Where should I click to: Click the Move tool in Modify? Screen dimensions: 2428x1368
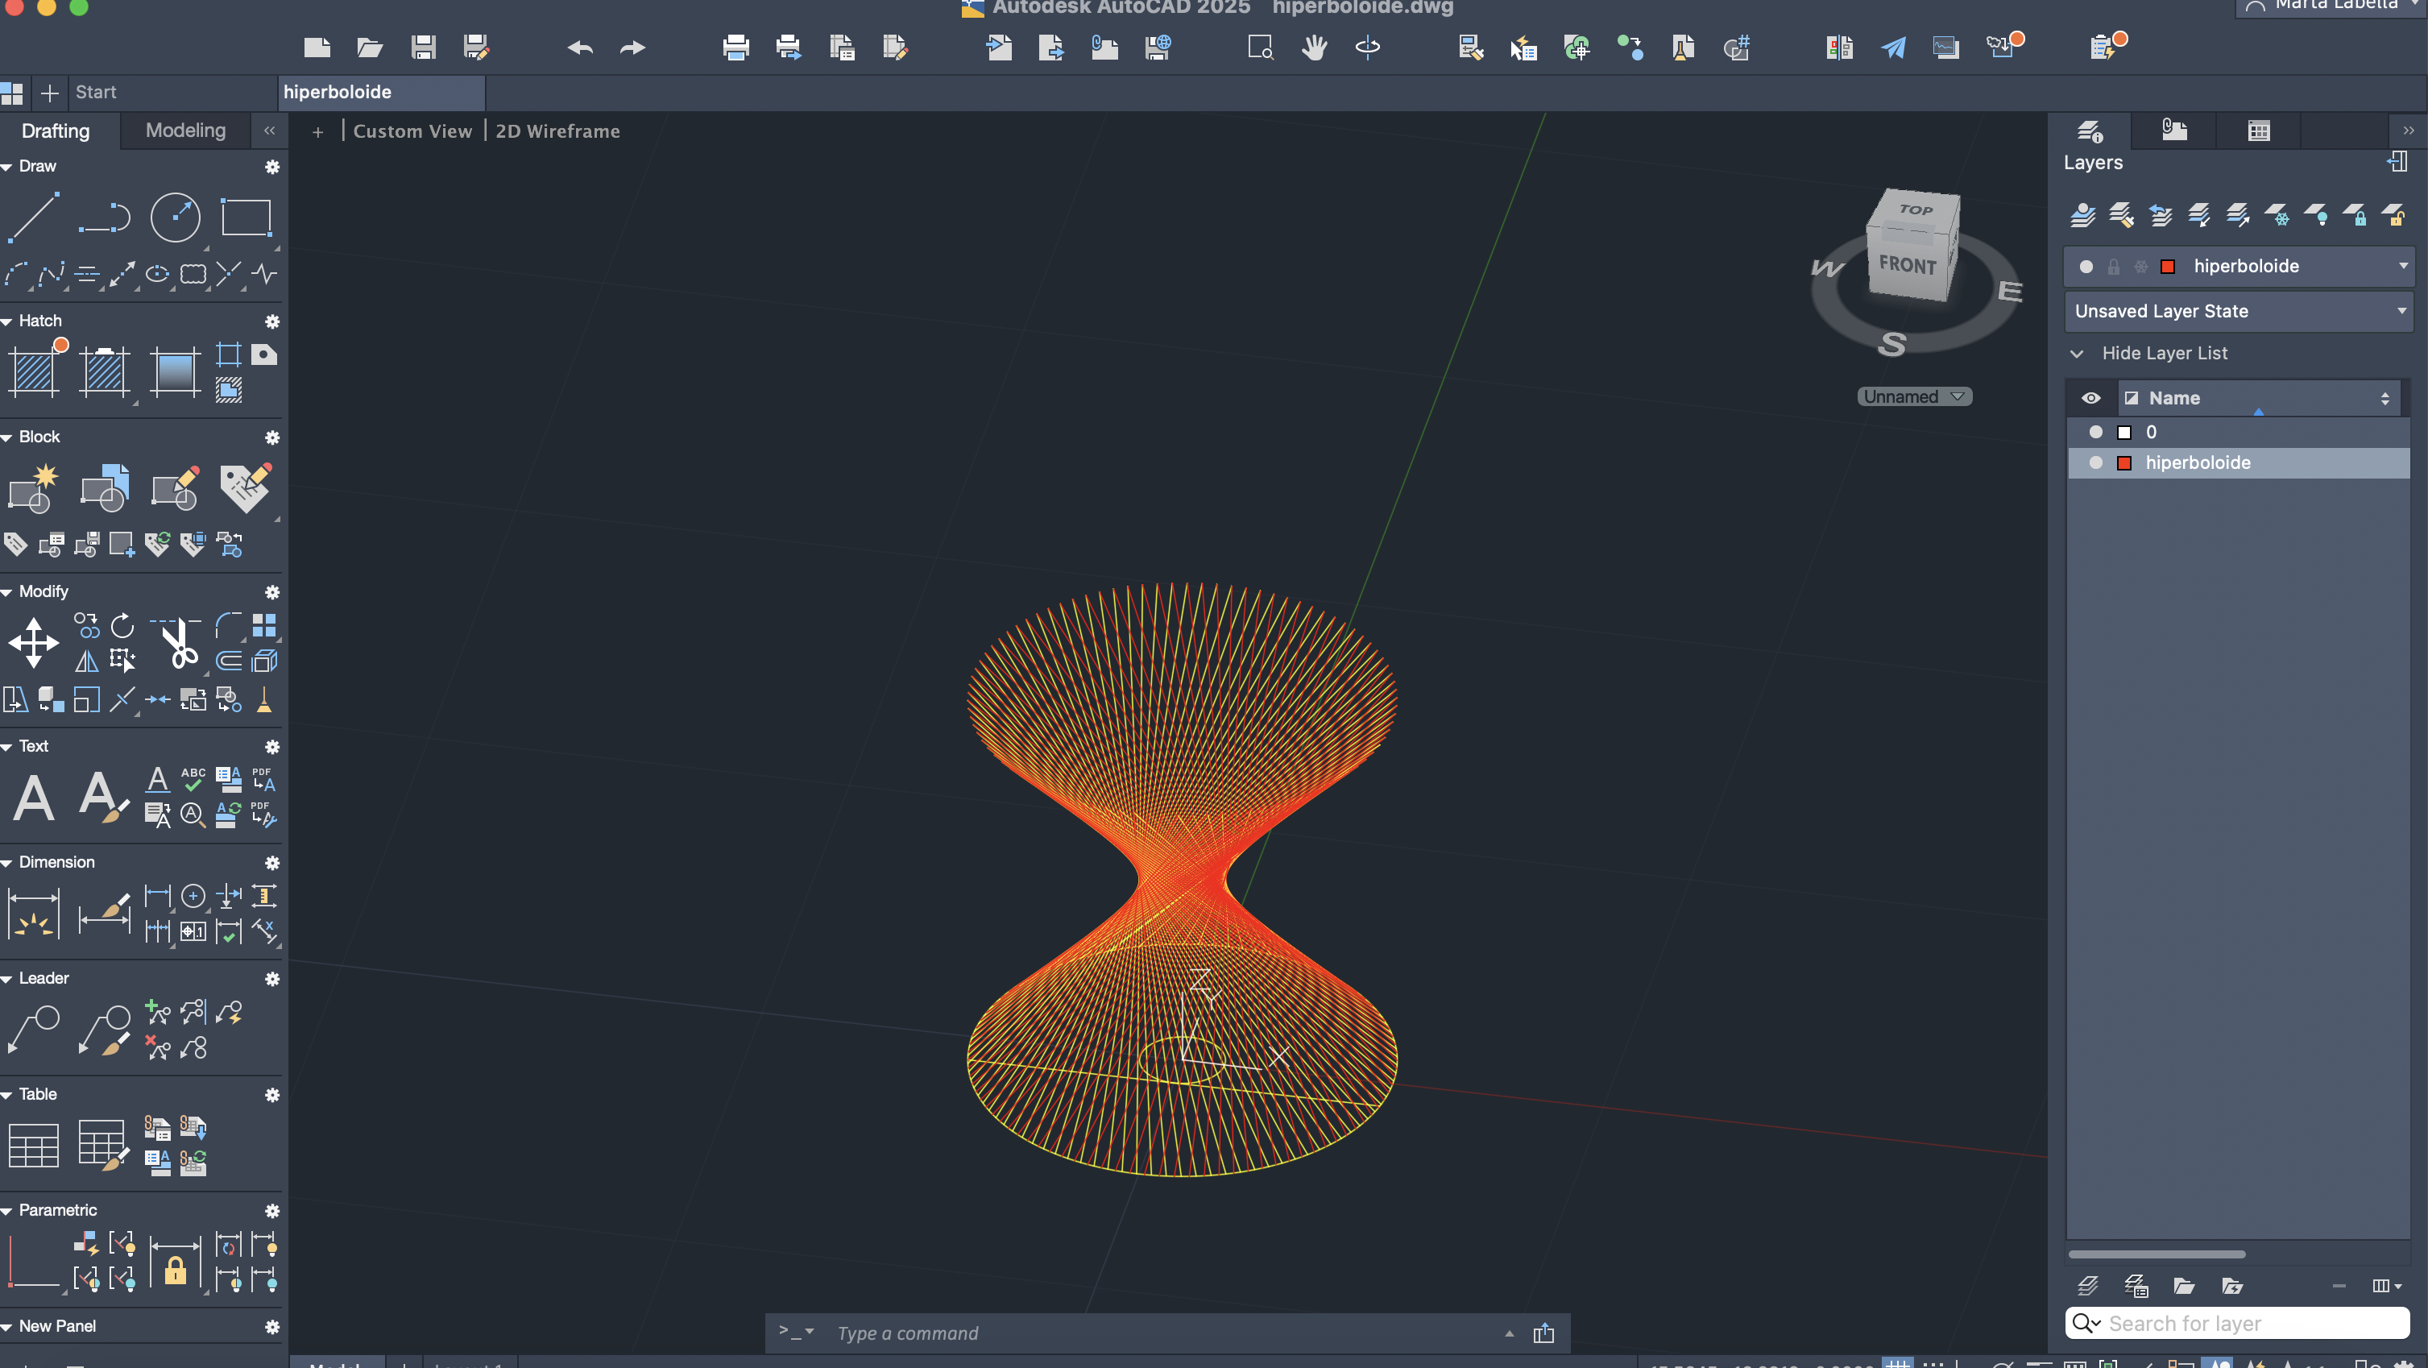tap(34, 644)
